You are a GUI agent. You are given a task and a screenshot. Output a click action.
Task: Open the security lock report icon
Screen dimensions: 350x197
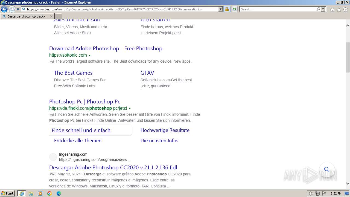click(x=227, y=9)
